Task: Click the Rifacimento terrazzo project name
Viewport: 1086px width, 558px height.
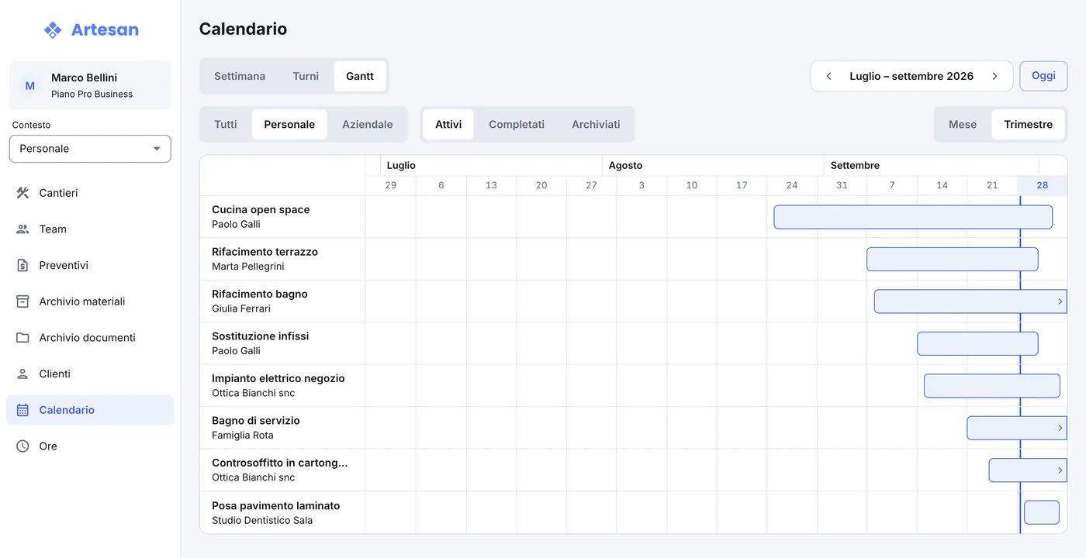Action: click(x=265, y=252)
